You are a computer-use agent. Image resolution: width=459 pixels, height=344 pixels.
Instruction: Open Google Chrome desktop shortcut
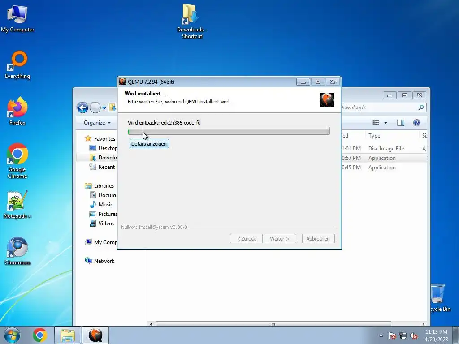pyautogui.click(x=17, y=161)
